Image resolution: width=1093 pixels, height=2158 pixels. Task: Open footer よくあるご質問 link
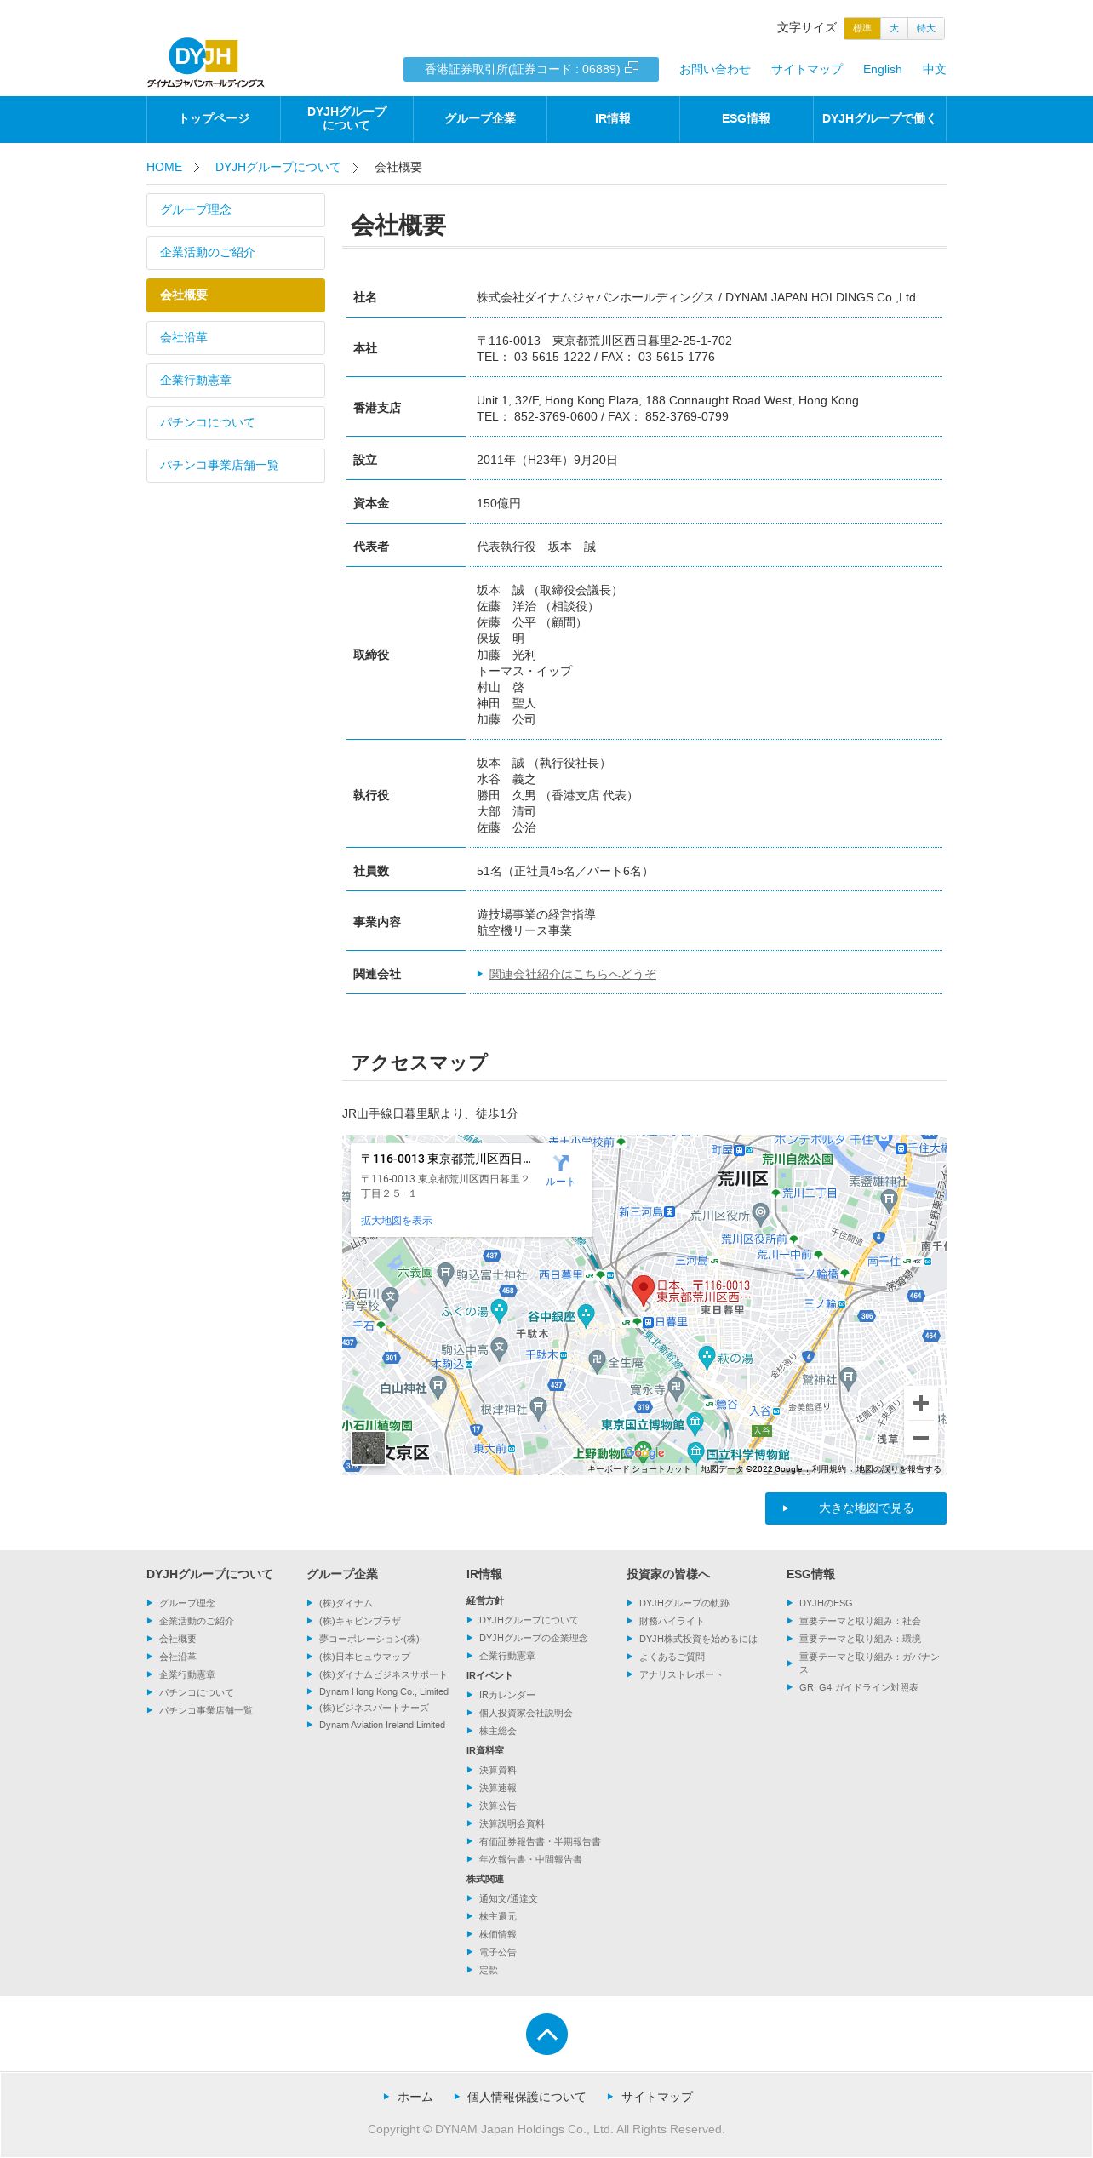click(x=672, y=1657)
